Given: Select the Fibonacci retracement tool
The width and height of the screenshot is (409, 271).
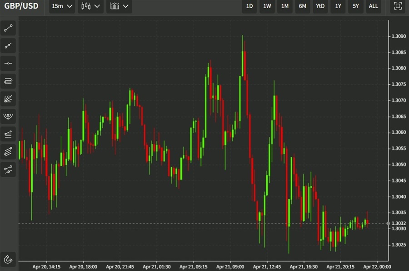Looking at the screenshot, I should coord(8,134).
